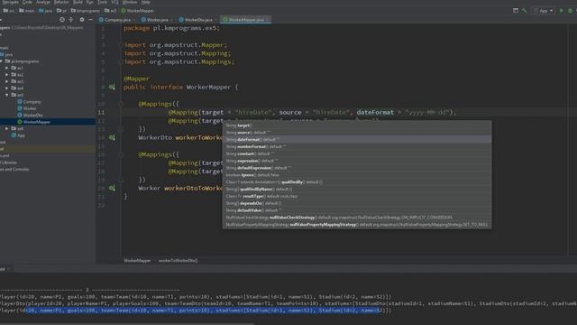The image size is (577, 325).
Task: Choose 'nullValueCheckStrategy' from autocomplete popup
Action: (357, 218)
